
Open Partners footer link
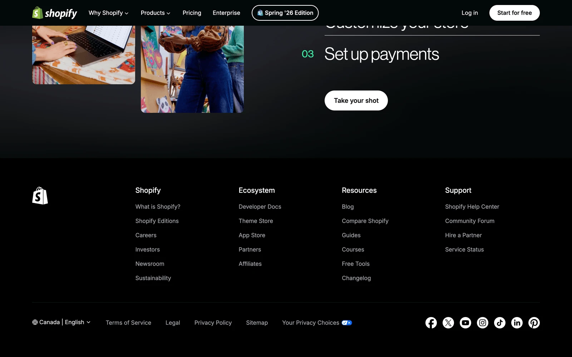(x=250, y=250)
